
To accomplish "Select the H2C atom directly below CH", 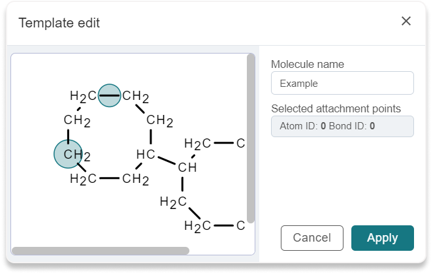I will tap(173, 202).
